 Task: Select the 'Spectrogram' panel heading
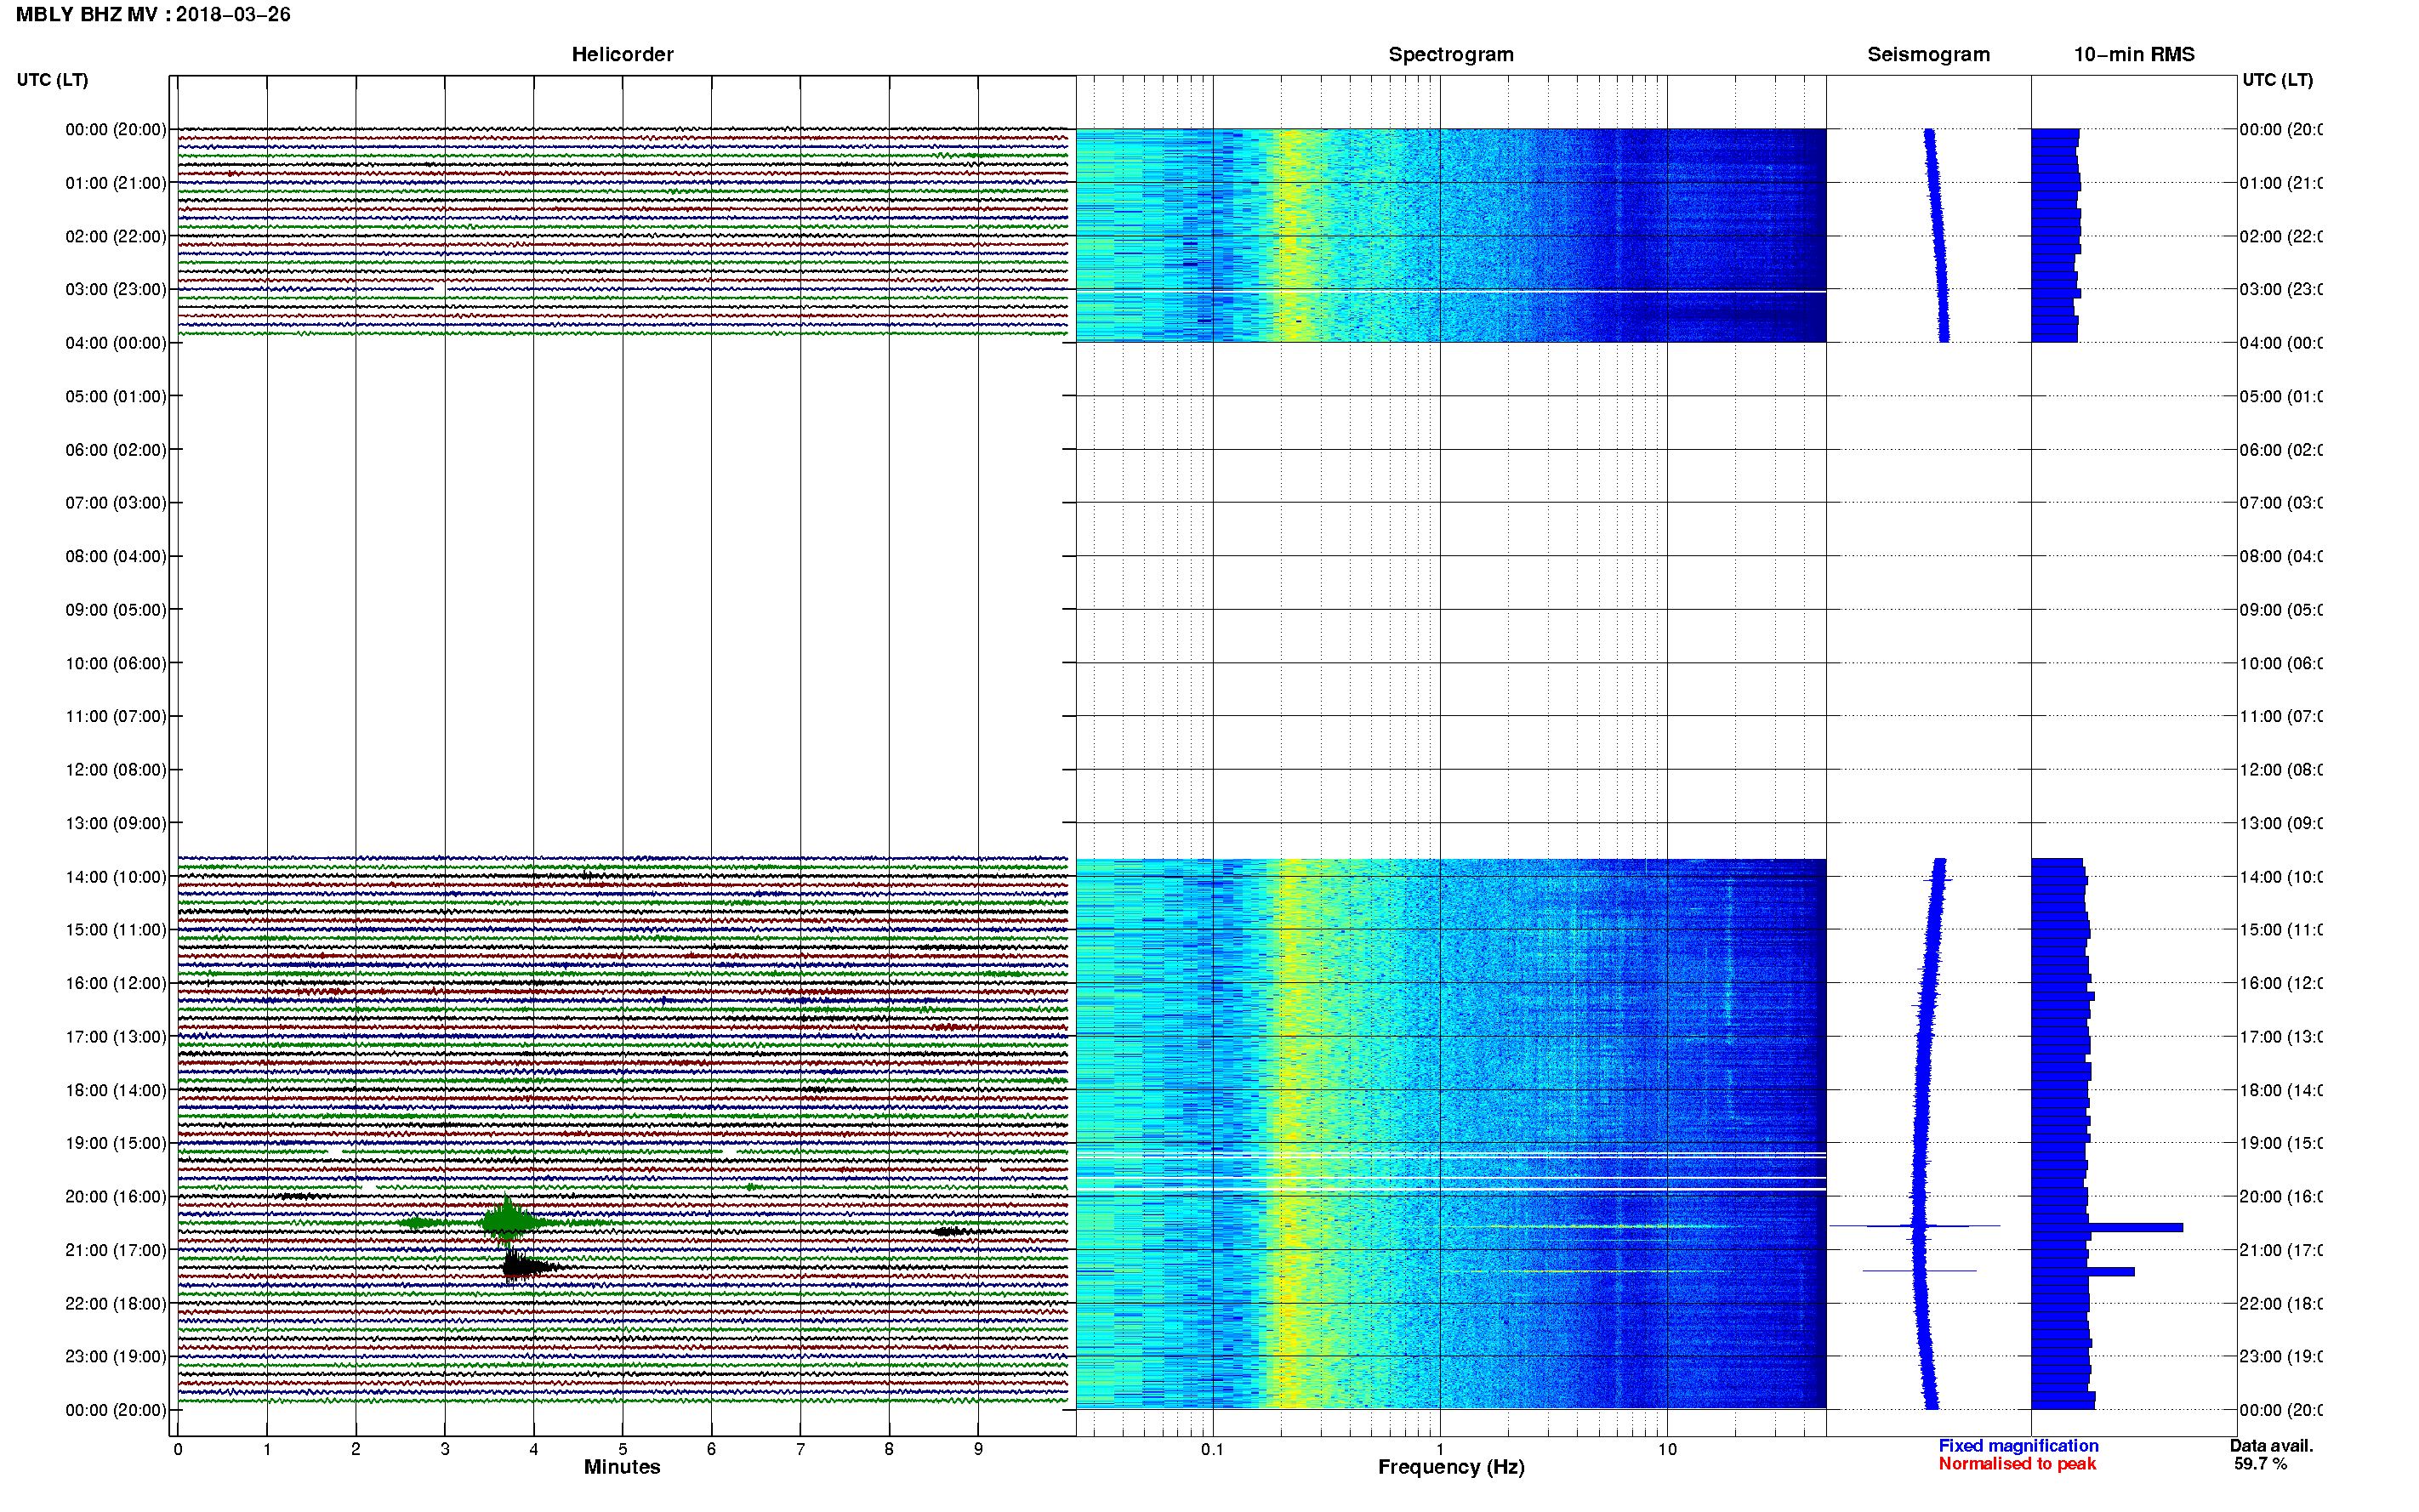1450,54
